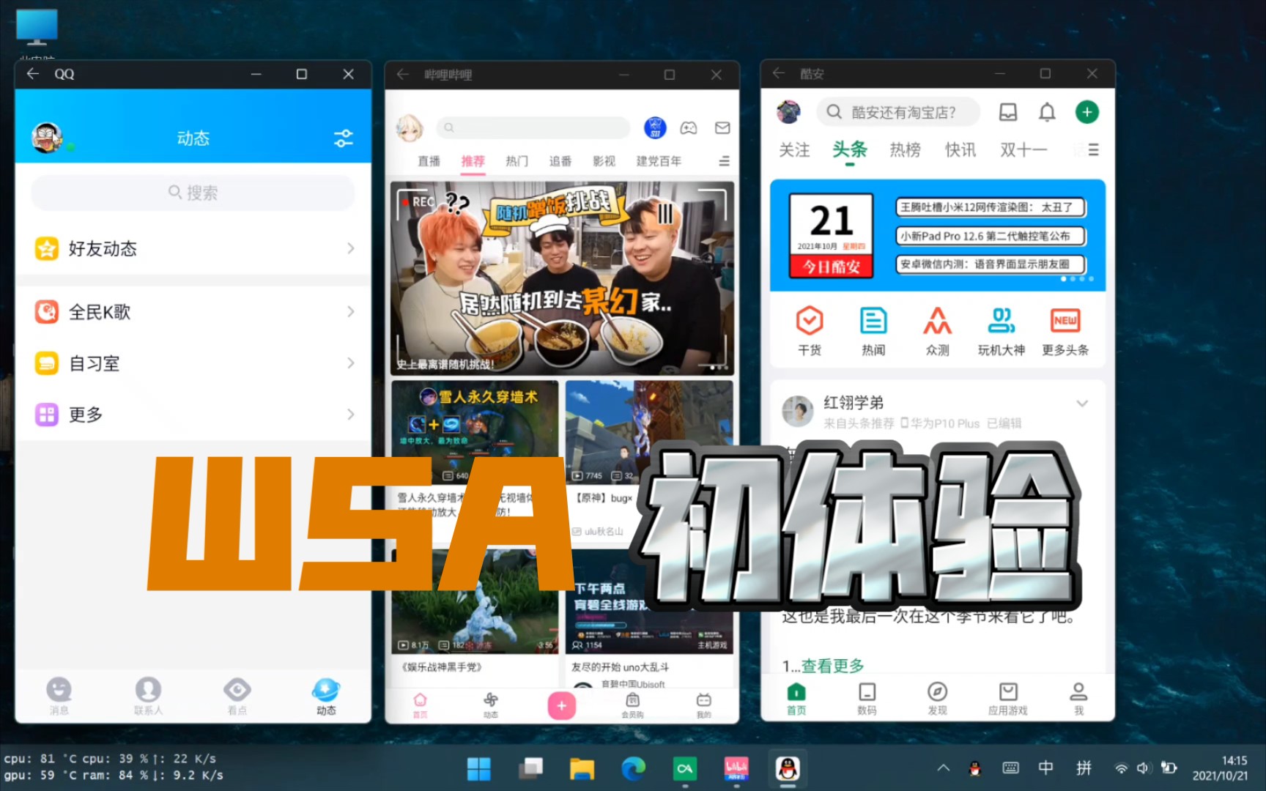The width and height of the screenshot is (1266, 791).
Task: Open headline 安卓微信内测 语音界面显示朋友圈
Action: click(x=991, y=264)
